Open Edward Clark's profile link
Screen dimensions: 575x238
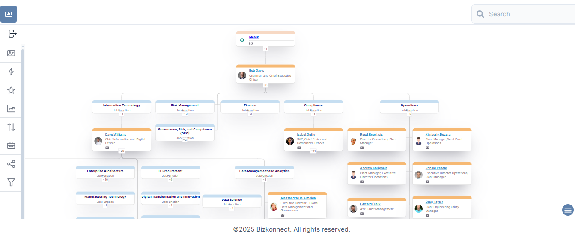tap(370, 204)
